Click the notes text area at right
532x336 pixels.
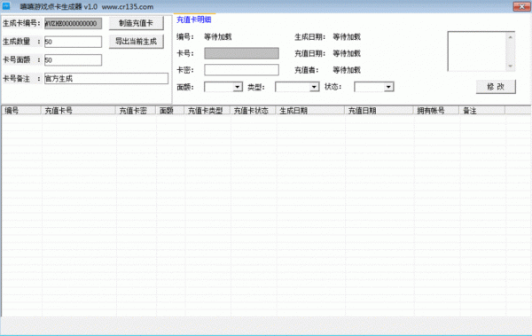pos(477,51)
